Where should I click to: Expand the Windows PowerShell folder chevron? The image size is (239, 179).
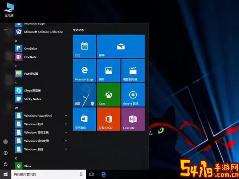(66, 116)
